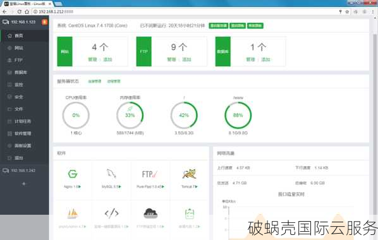This screenshot has height=240, width=378.
Task: Click the 上行速度 4.57 KB value
Action: pos(243,168)
